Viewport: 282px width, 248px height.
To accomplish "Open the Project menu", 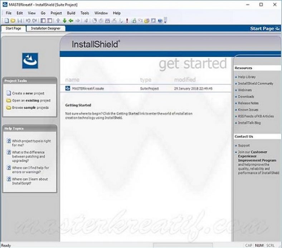I will coord(56,13).
